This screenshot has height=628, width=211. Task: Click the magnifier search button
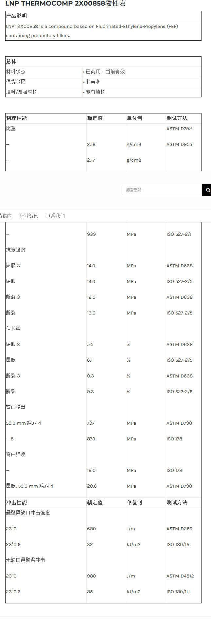point(207,190)
